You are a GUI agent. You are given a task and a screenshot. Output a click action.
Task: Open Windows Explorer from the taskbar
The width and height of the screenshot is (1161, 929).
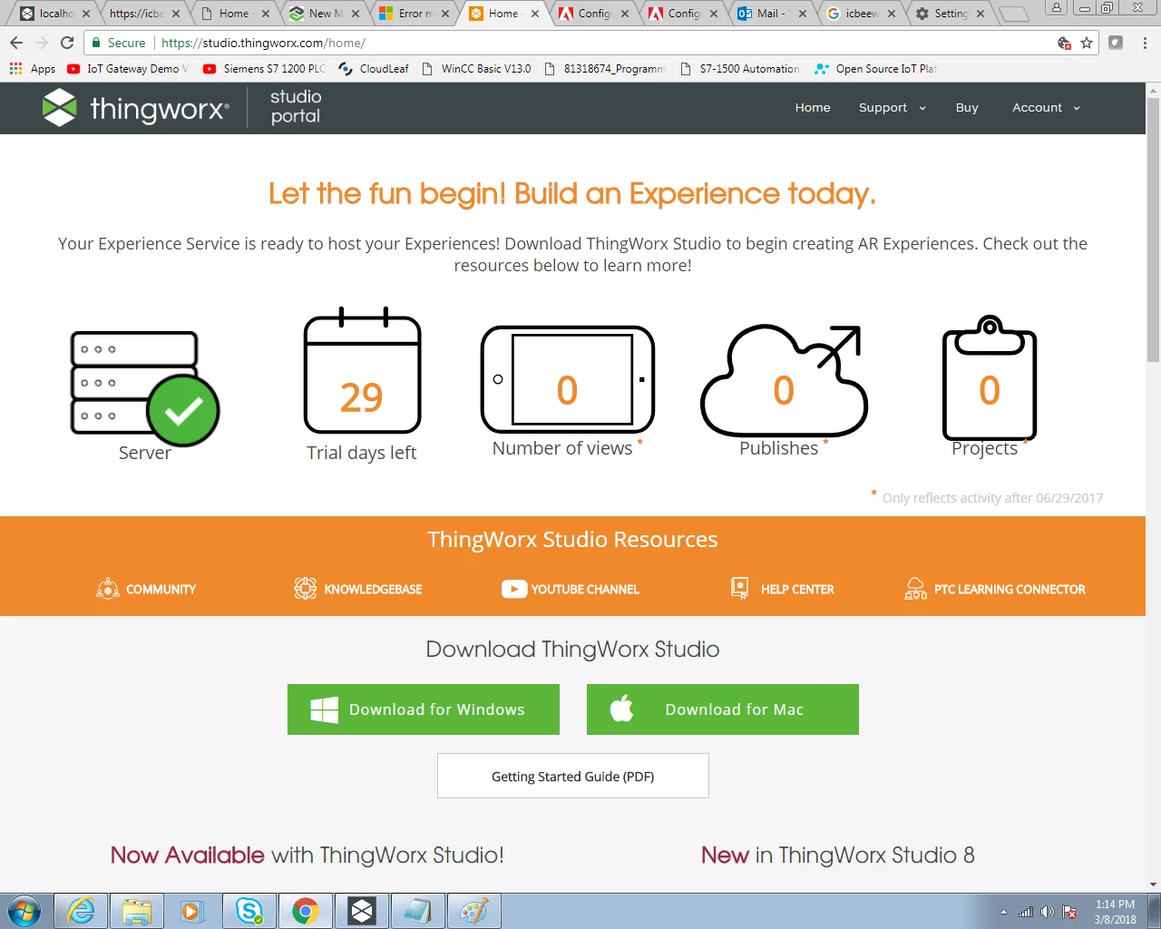coord(137,911)
